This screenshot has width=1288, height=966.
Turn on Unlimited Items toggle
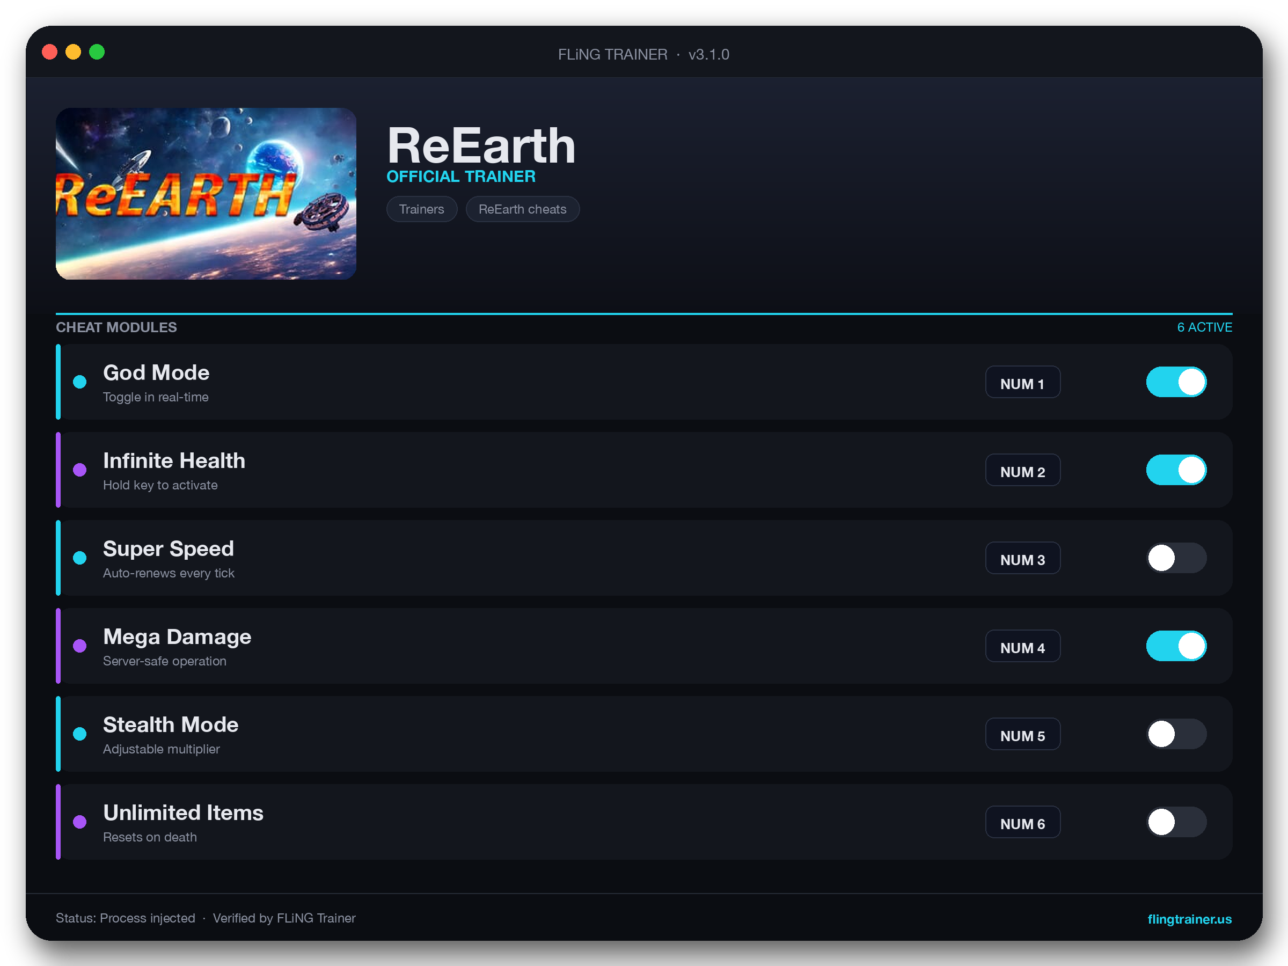[1176, 822]
